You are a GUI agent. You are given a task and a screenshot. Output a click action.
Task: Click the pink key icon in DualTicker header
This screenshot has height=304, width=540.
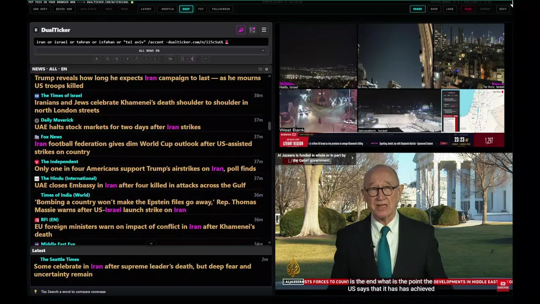[x=241, y=30]
